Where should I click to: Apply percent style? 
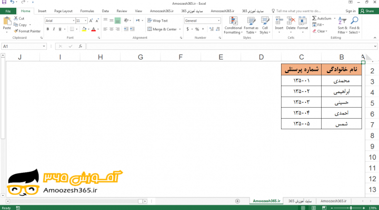point(197,29)
